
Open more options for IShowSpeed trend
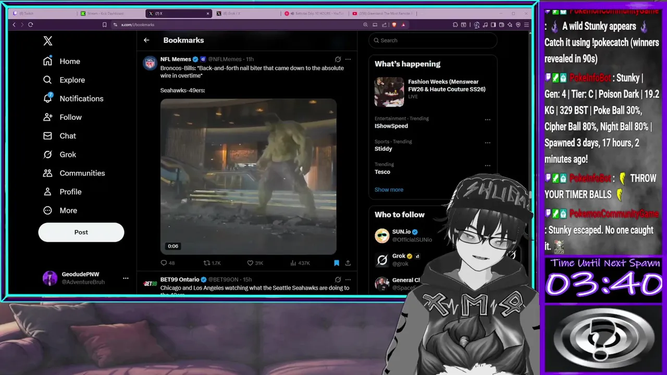(488, 120)
